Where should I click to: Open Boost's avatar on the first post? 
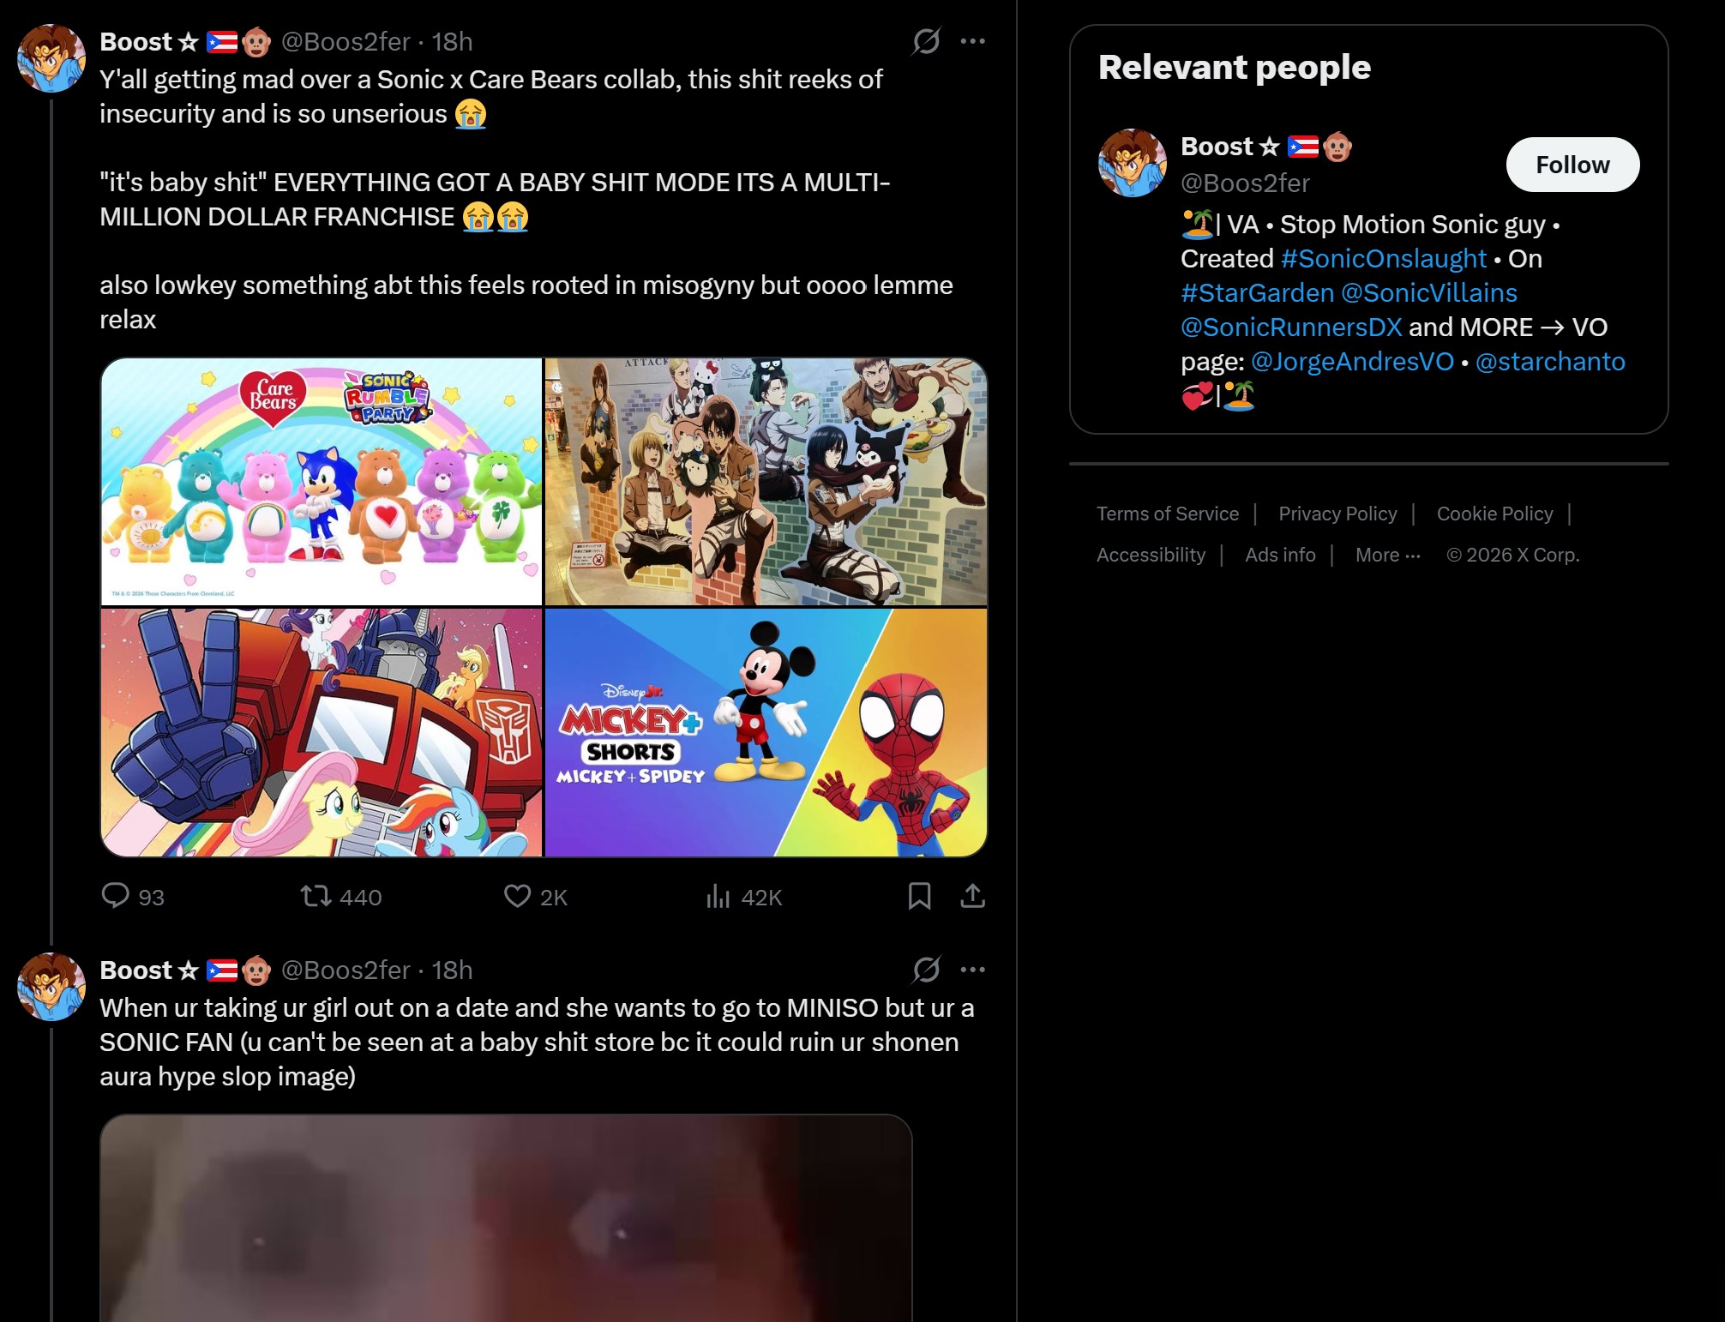[51, 58]
